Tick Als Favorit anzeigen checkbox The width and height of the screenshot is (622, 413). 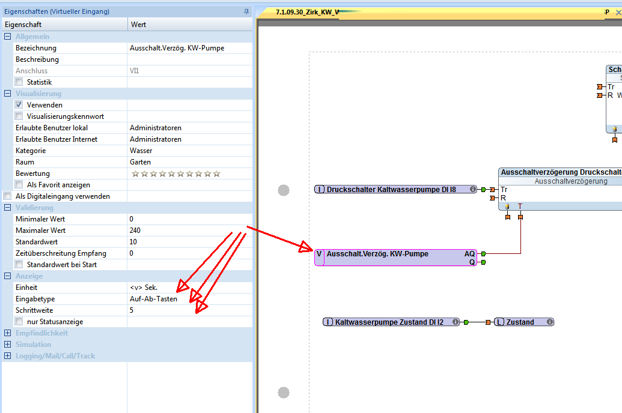click(x=19, y=185)
